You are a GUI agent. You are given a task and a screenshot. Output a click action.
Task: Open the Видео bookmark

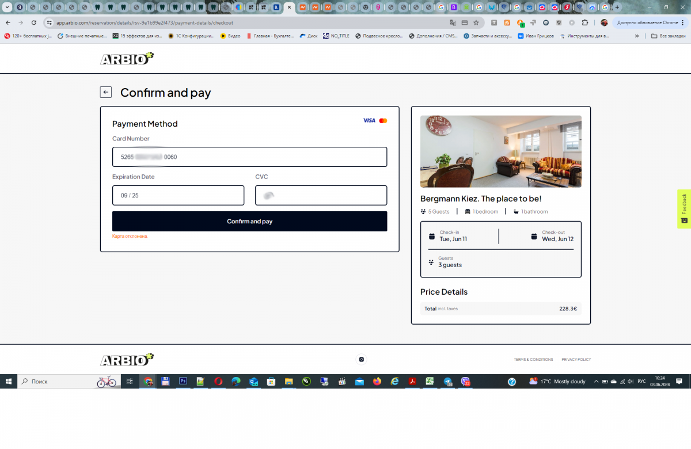pyautogui.click(x=230, y=36)
